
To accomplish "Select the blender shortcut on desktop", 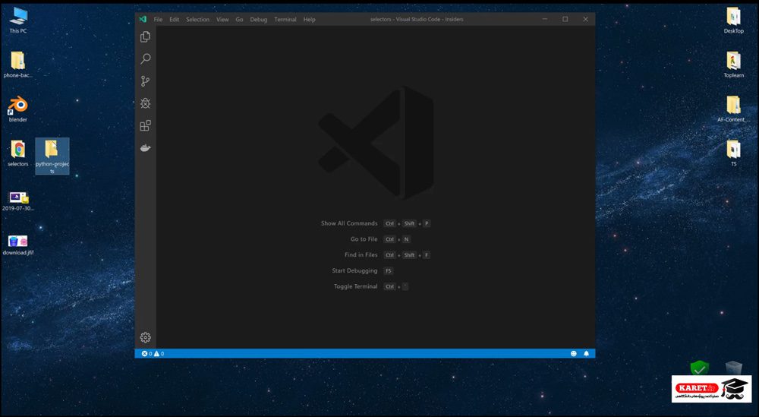I will [18, 109].
